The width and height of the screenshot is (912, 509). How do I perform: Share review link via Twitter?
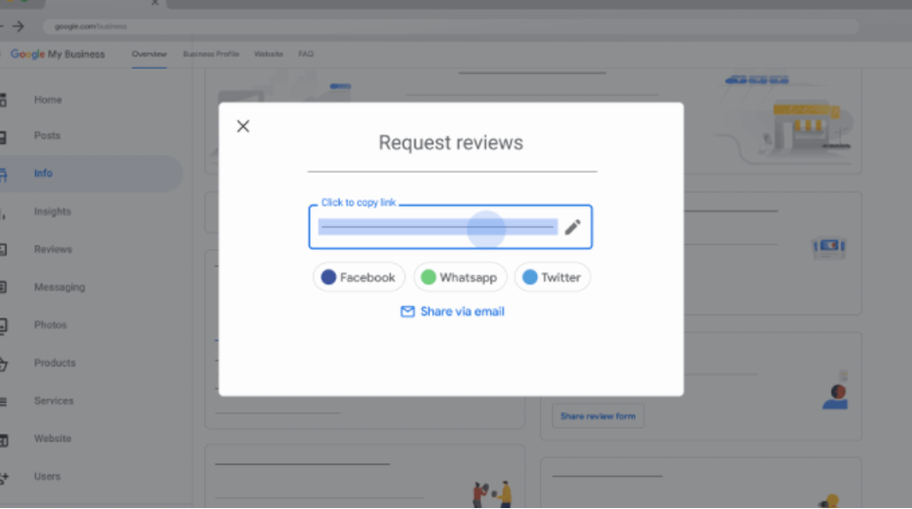551,277
